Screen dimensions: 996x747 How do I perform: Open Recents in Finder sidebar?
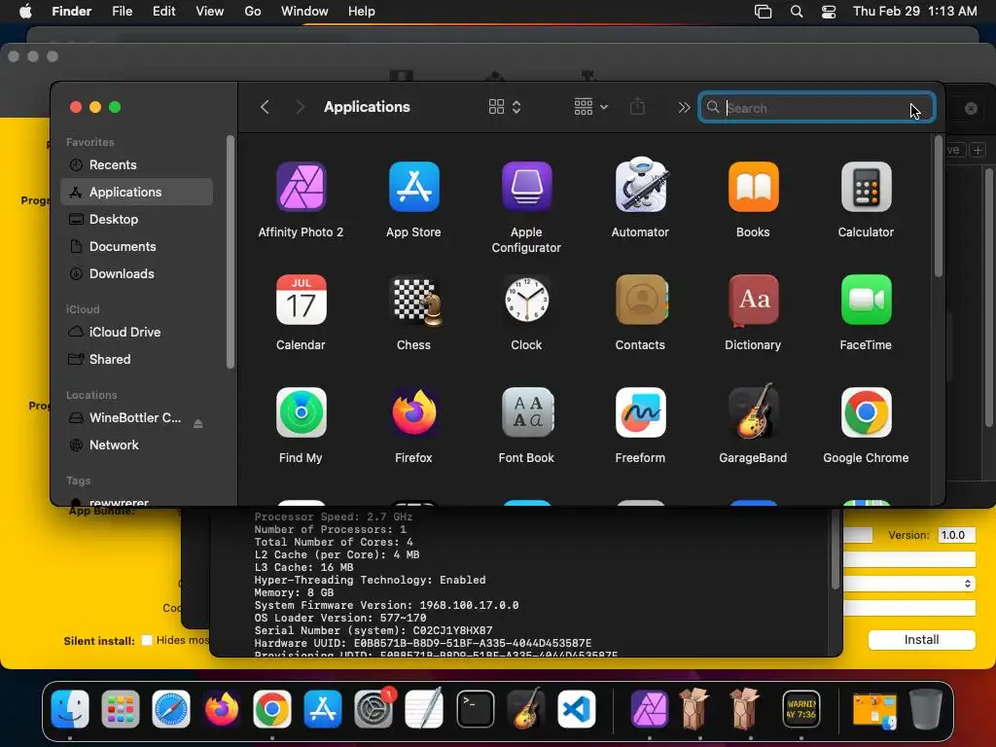pyautogui.click(x=136, y=165)
